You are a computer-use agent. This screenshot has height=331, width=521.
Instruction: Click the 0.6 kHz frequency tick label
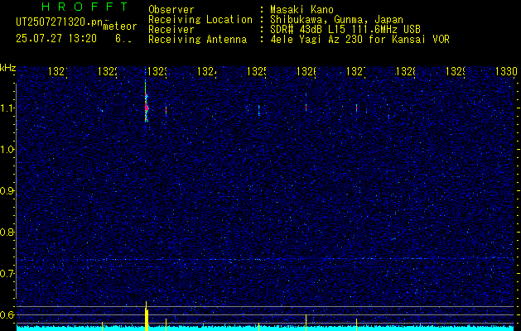(x=7, y=314)
